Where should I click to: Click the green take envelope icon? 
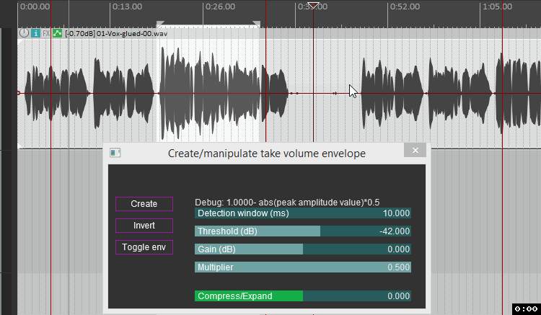(x=58, y=33)
